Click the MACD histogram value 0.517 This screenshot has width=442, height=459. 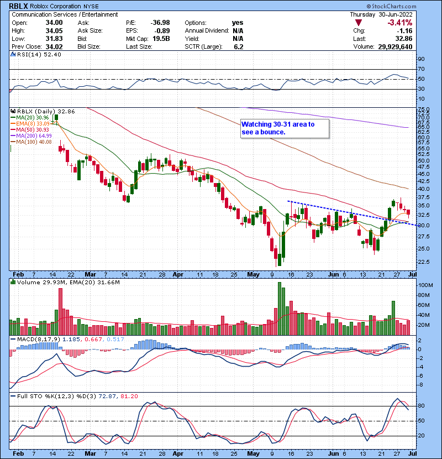[x=115, y=340]
